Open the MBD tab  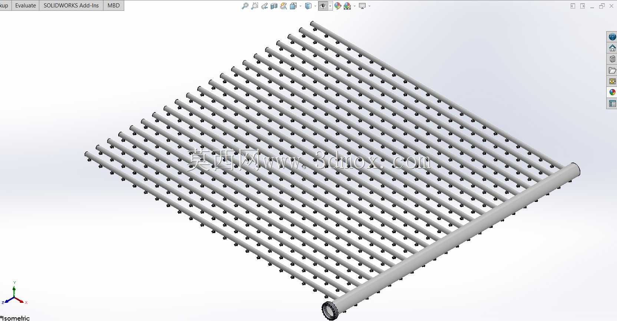[x=113, y=6]
